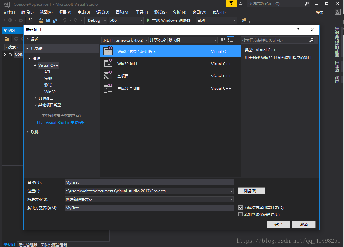344x247 pixels.
Task: Collapse the 已安装 tree node
Action: pyautogui.click(x=27, y=48)
